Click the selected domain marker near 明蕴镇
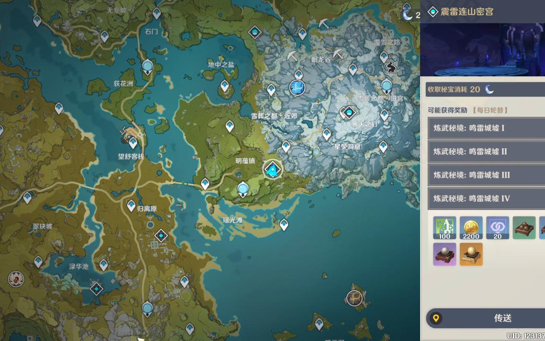The height and width of the screenshot is (341, 545). [272, 170]
